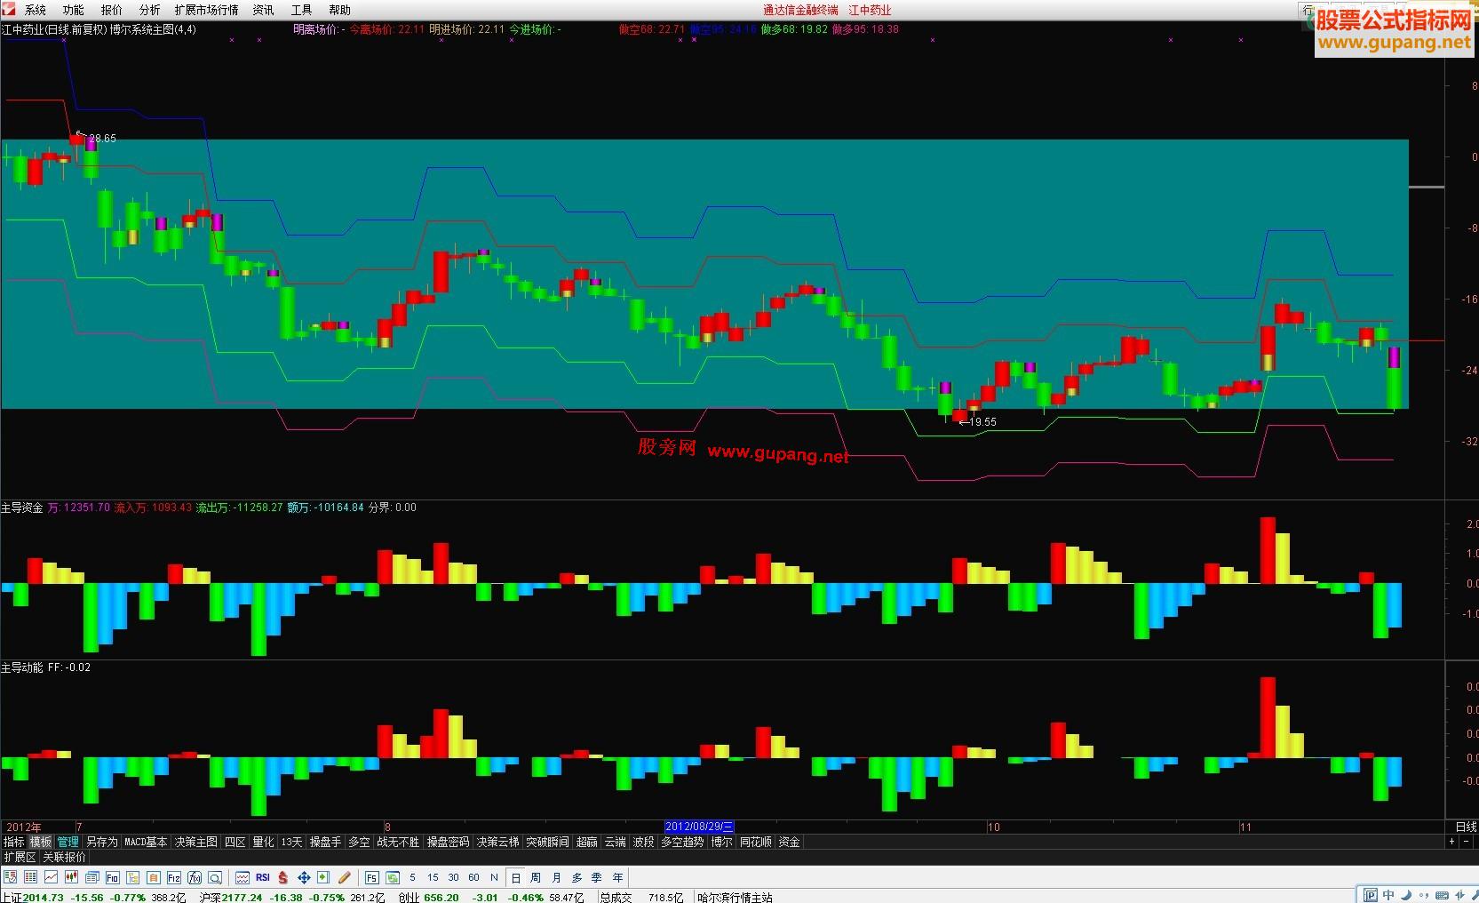Open the stacked windows info icon
Image resolution: width=1479 pixels, height=903 pixels.
[x=91, y=877]
